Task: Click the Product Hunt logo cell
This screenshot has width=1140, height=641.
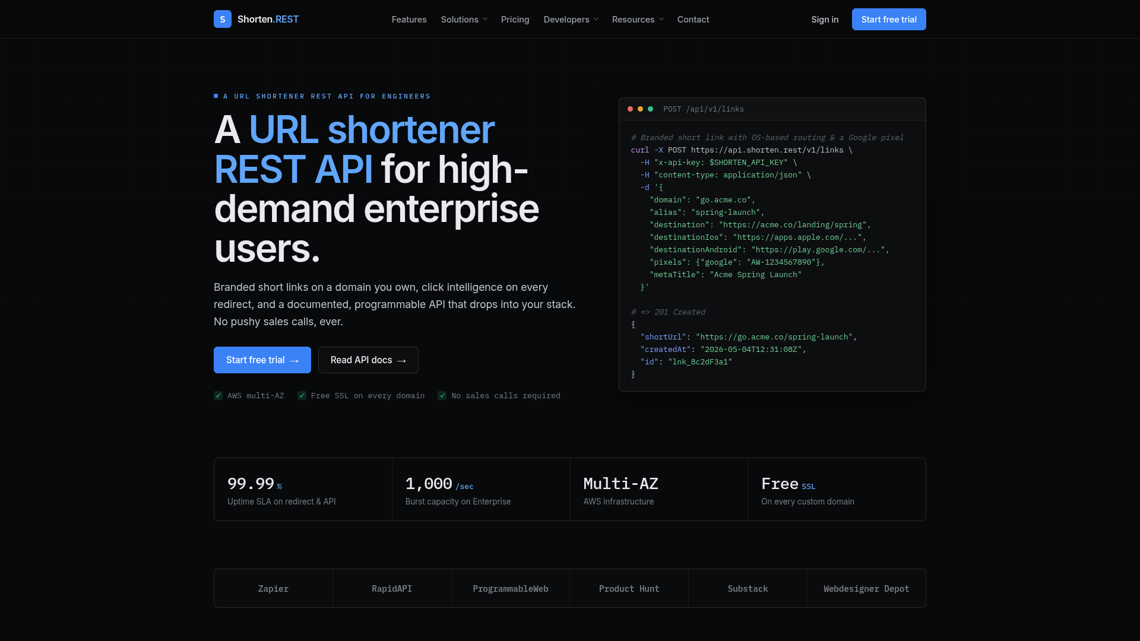Action: coord(629,588)
